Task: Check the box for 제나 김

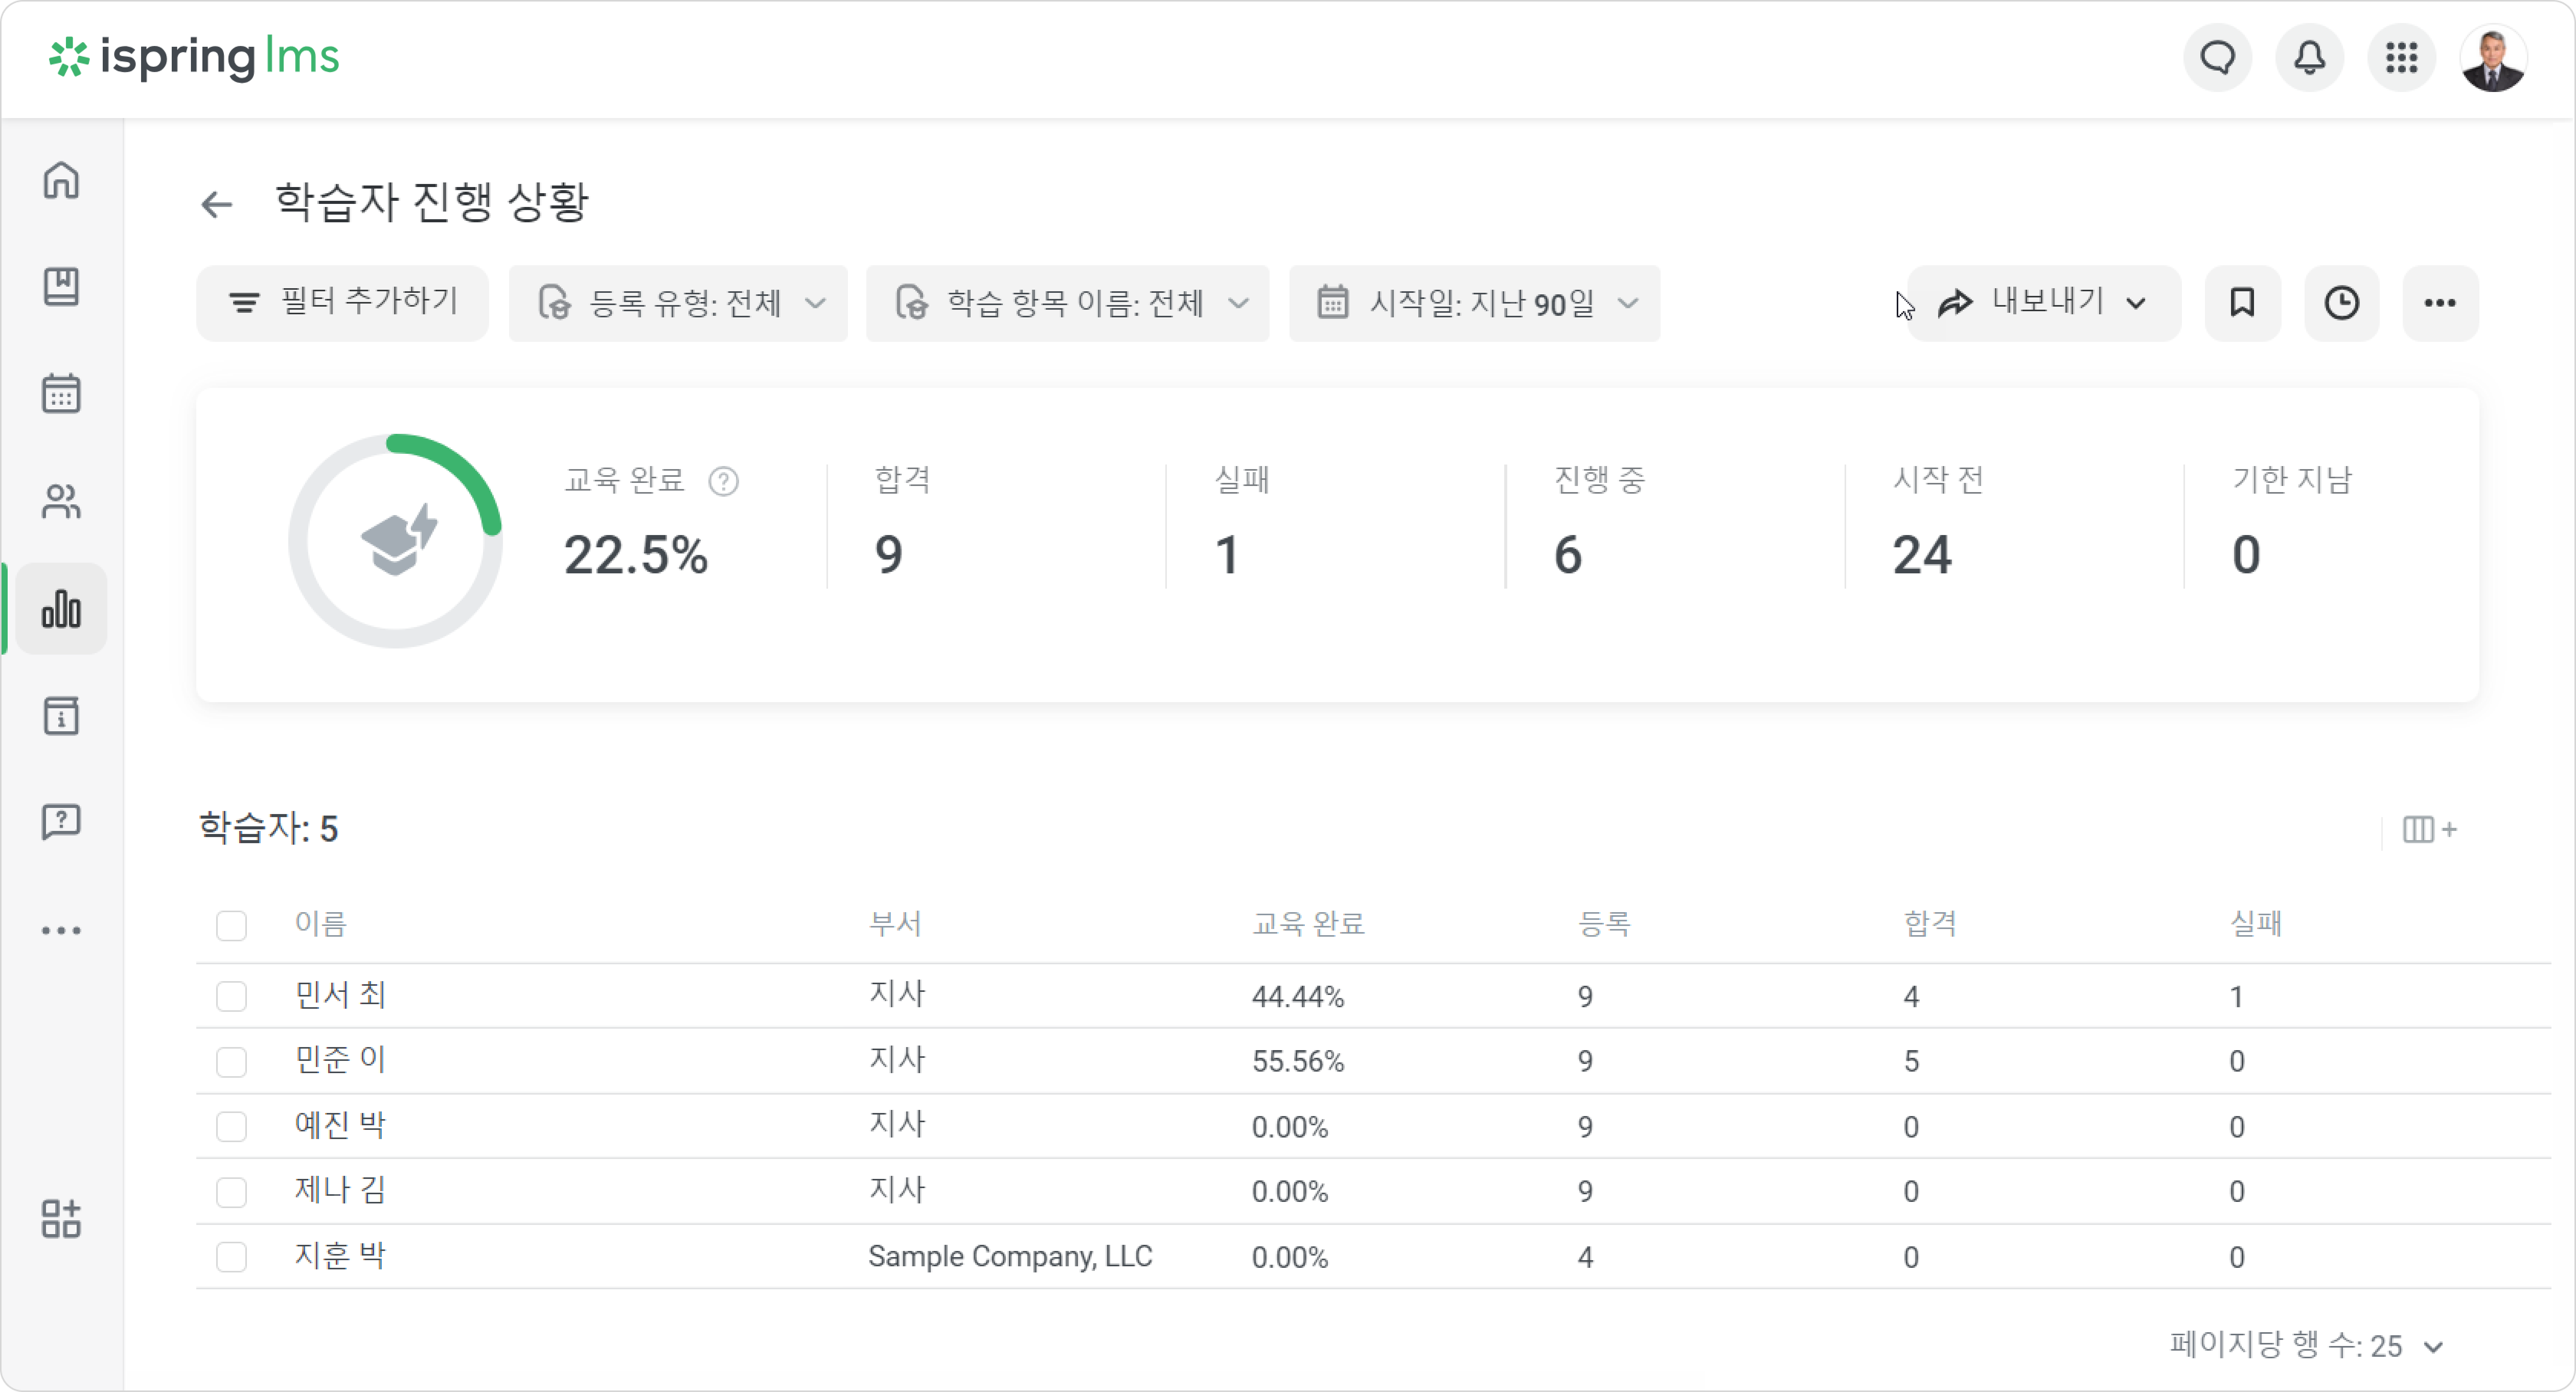Action: (231, 1192)
